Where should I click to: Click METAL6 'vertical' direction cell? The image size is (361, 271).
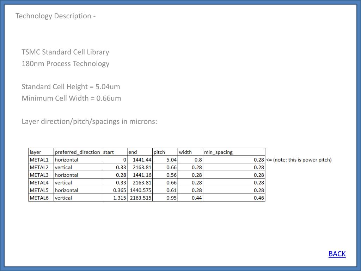pos(78,198)
